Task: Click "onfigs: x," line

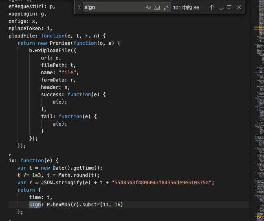Action: click(23, 21)
